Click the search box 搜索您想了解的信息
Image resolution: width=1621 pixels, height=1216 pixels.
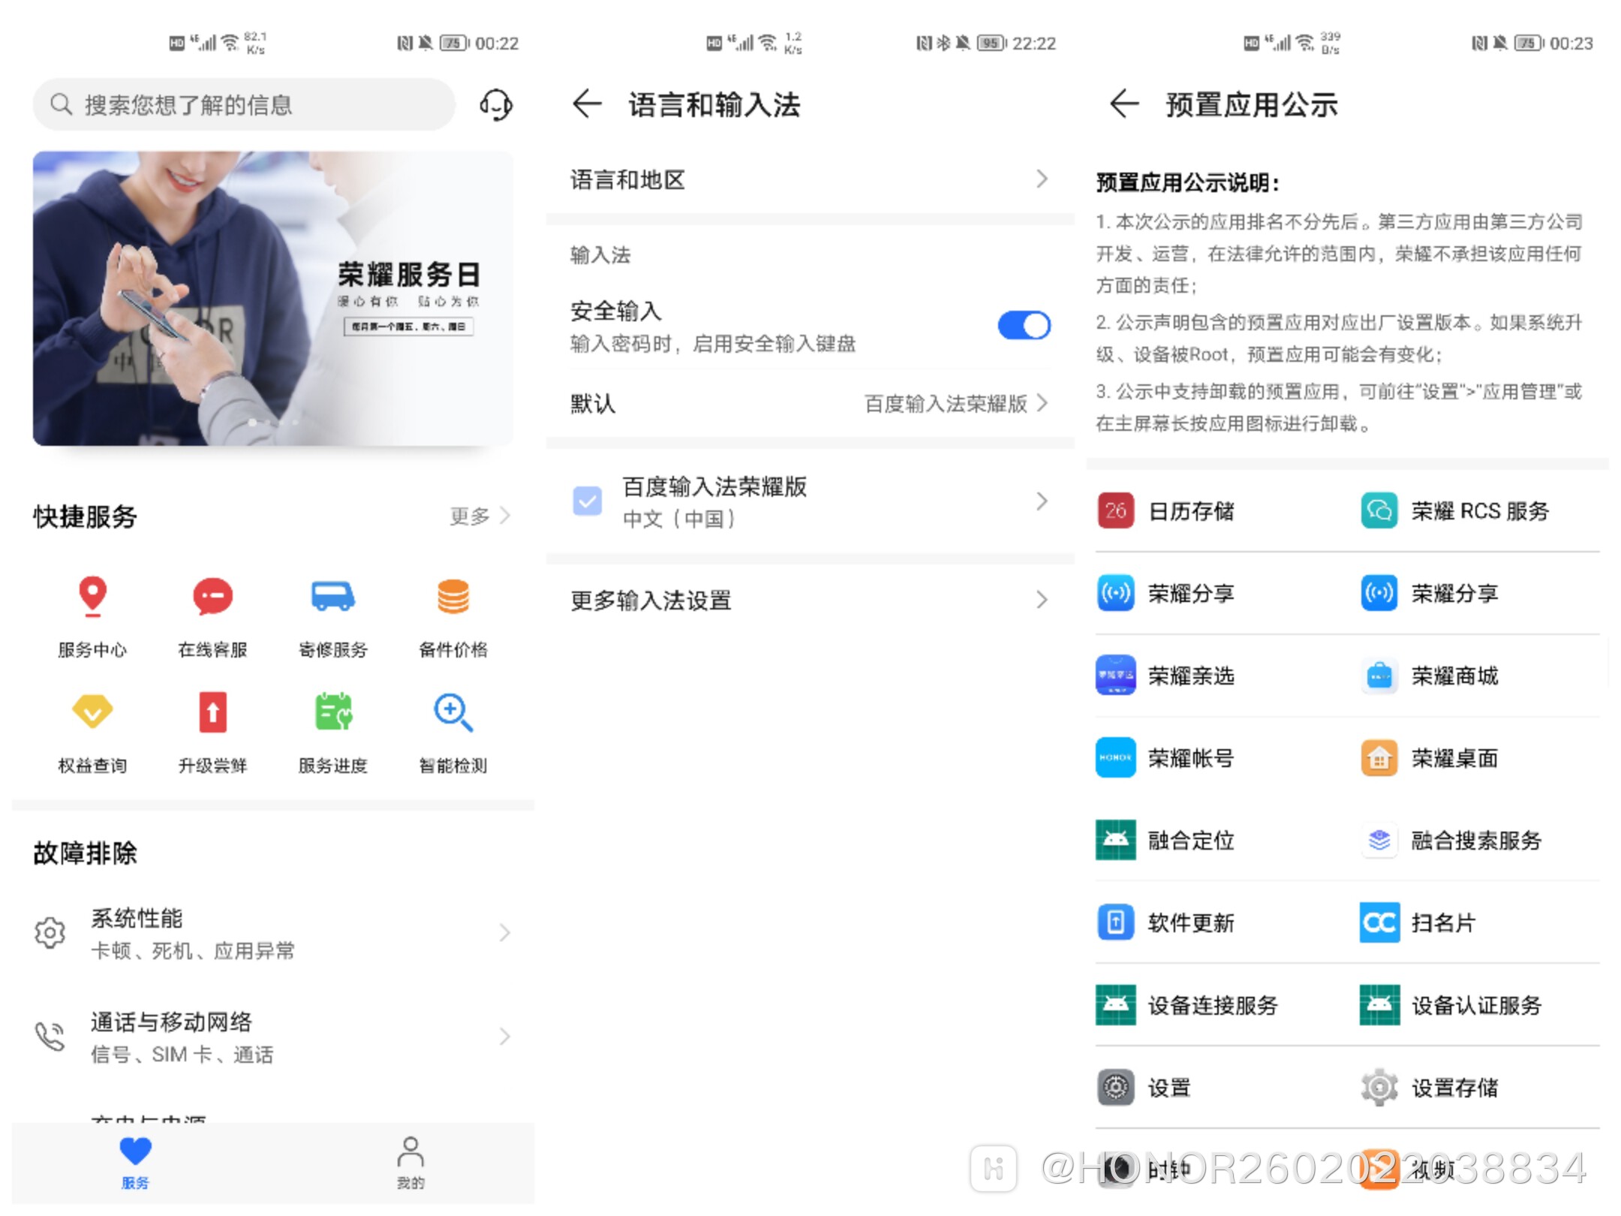pos(244,104)
